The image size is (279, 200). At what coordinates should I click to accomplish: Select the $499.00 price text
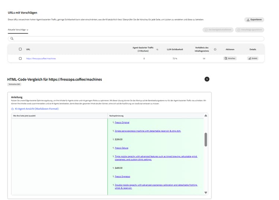coord(119,168)
